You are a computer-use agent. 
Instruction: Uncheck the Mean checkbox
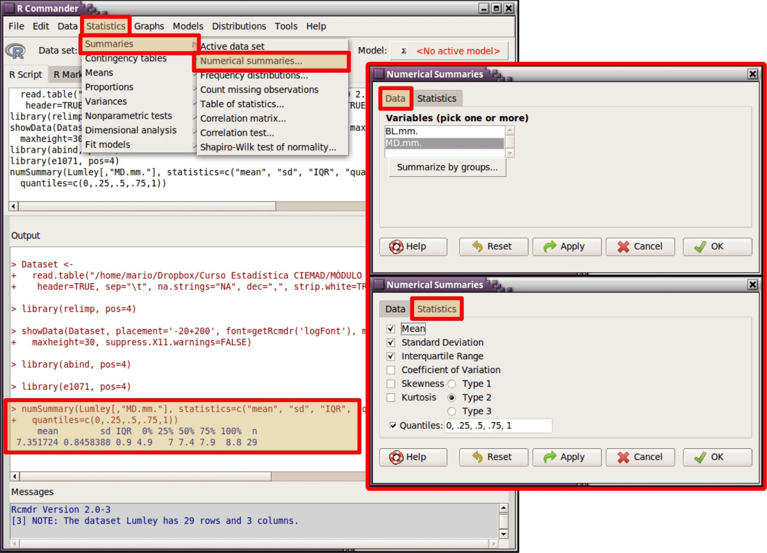tap(391, 329)
